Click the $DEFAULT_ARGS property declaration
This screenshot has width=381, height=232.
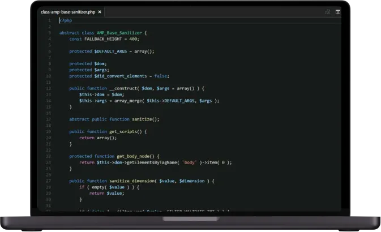coord(111,51)
